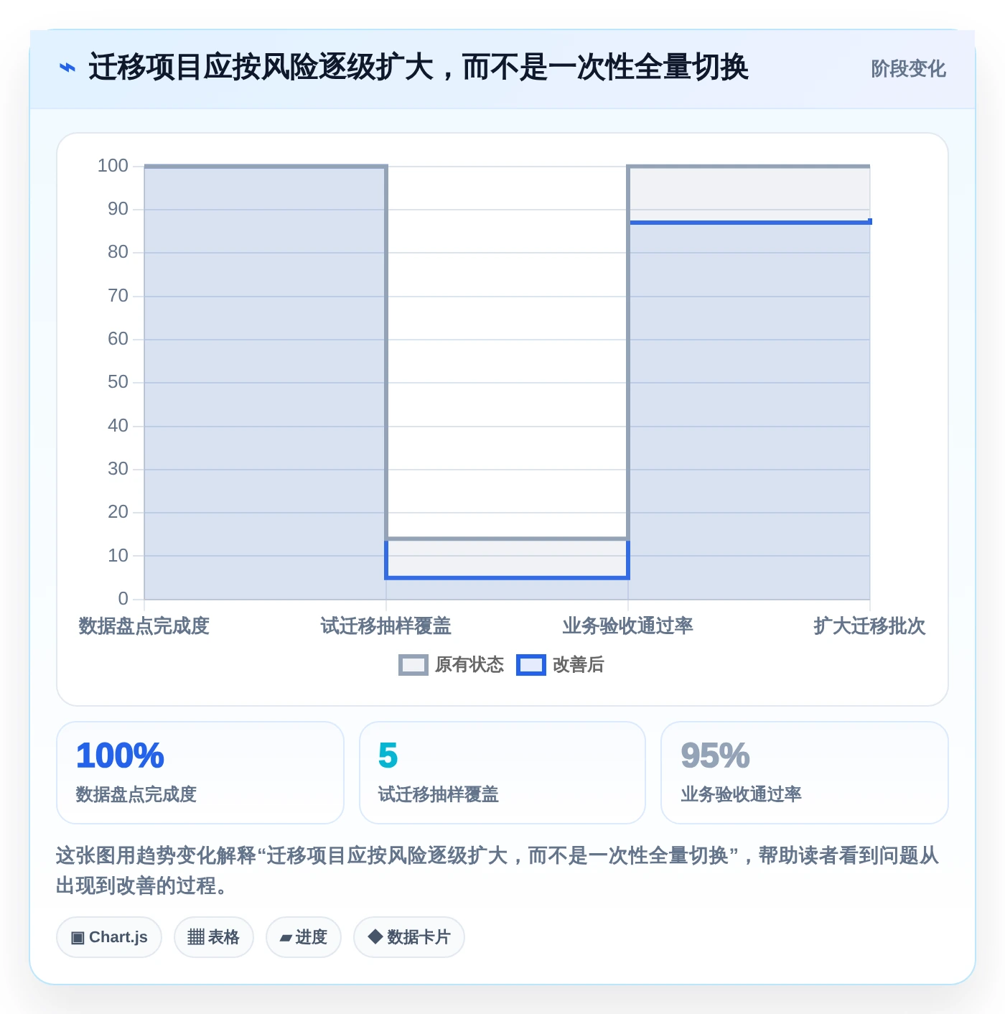The image size is (1005, 1014).
Task: Select the 进度 tag chip
Action: 304,937
